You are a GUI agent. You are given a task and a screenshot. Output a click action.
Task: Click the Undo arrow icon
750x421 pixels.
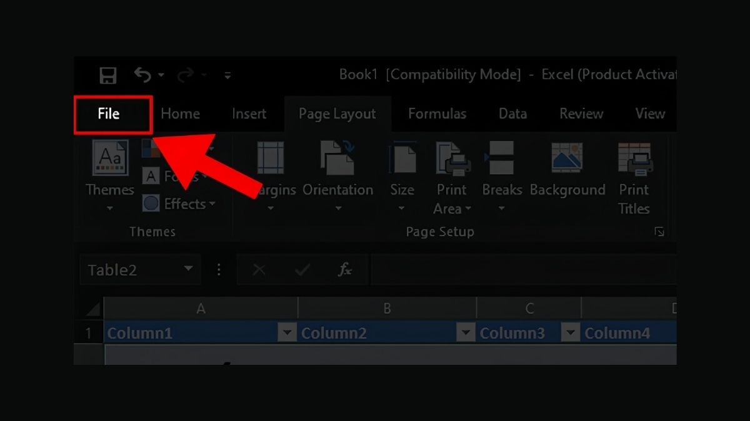coord(142,75)
